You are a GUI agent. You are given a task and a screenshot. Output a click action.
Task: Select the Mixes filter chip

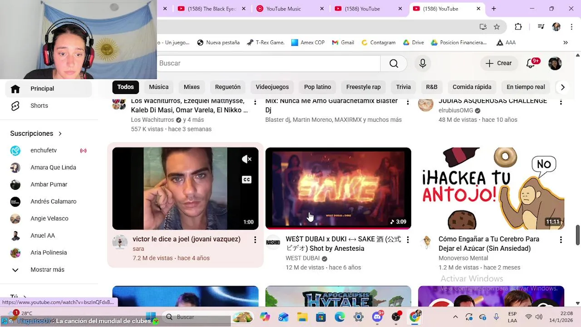[x=192, y=87]
